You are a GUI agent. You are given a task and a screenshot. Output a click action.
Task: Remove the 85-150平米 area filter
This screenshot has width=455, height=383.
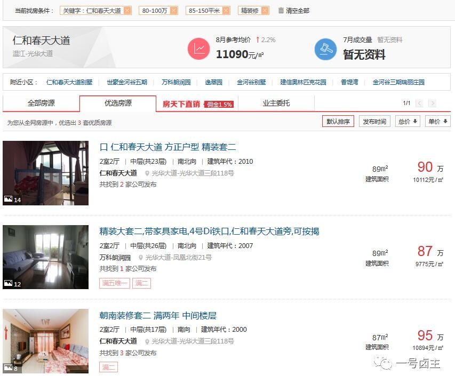click(x=226, y=11)
